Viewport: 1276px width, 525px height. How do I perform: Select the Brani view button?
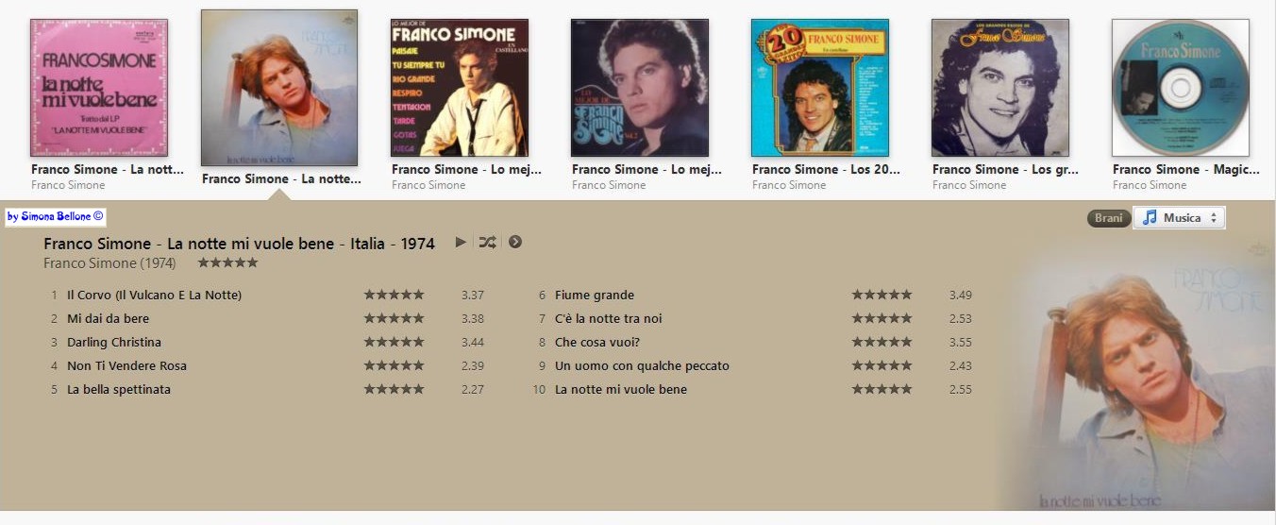(x=1109, y=218)
